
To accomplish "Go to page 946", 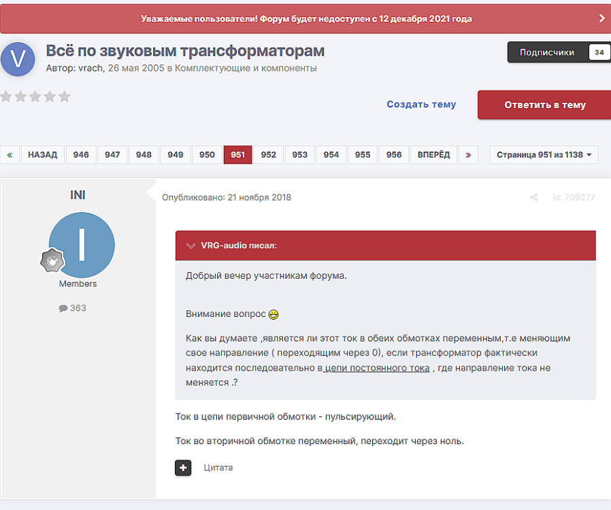I will point(81,155).
